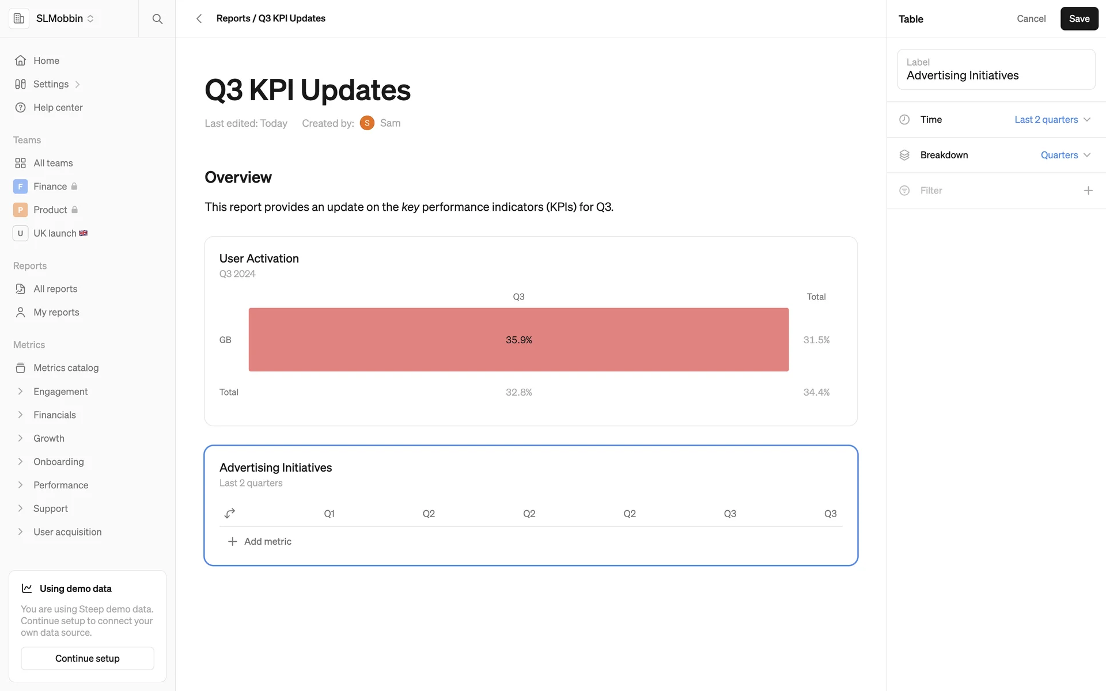Expand the Settings submenu

77,85
